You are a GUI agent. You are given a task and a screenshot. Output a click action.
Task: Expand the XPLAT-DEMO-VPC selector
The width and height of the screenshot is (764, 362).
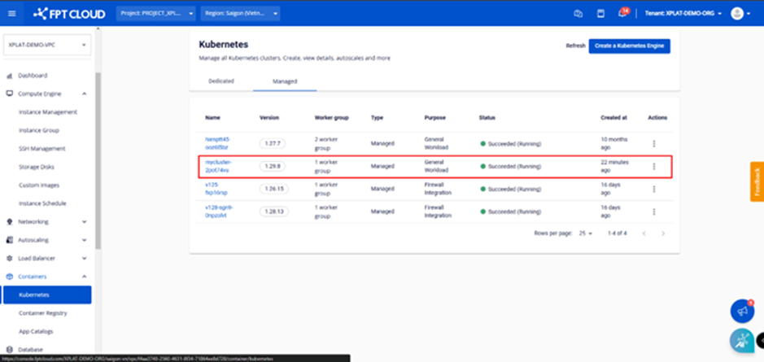point(47,46)
